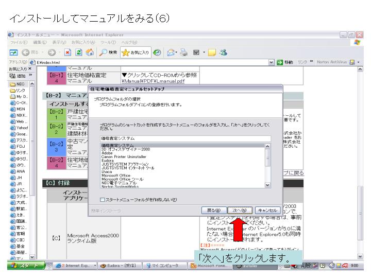
Task: Select 価格査定システム in the folder list
Action: click(x=182, y=145)
